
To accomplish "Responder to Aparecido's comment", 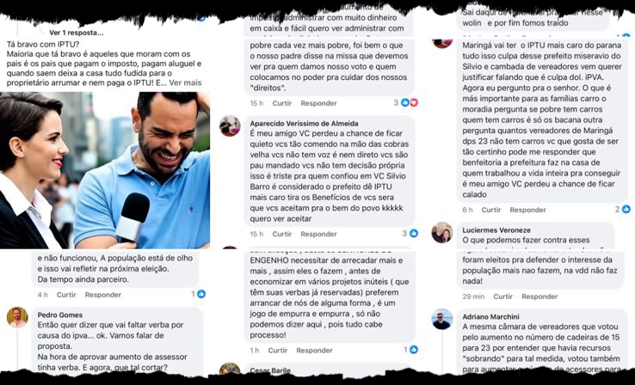I will [318, 234].
